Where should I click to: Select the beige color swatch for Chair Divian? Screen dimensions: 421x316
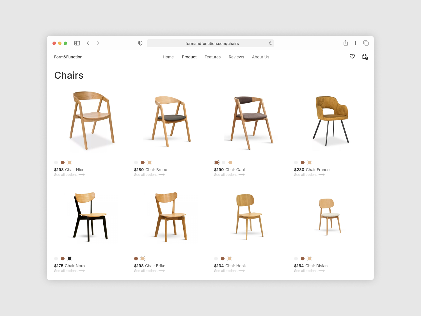310,258
